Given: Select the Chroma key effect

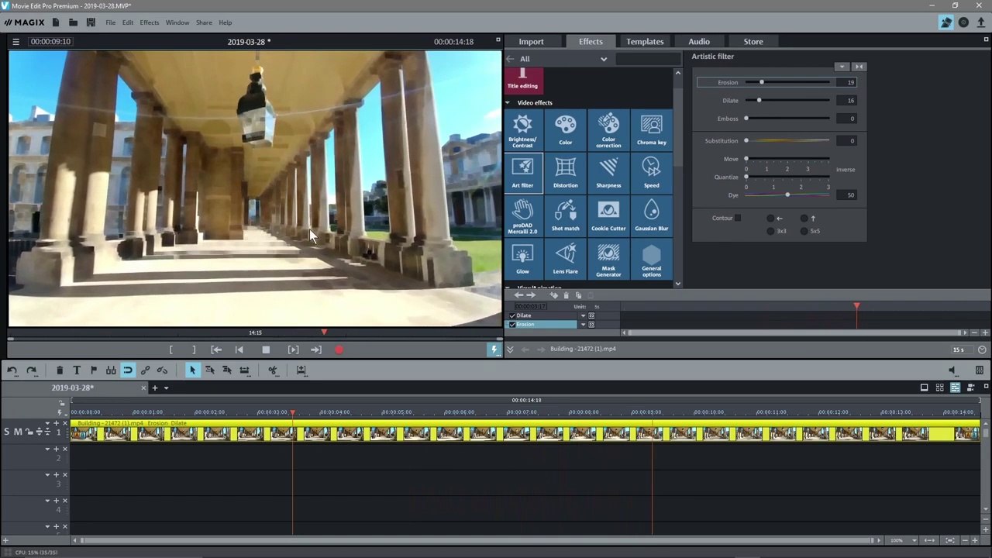Looking at the screenshot, I should coord(652,130).
